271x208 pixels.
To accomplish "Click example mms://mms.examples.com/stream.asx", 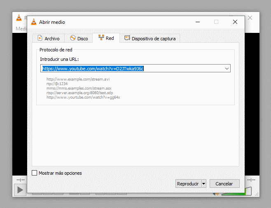I will (79, 88).
